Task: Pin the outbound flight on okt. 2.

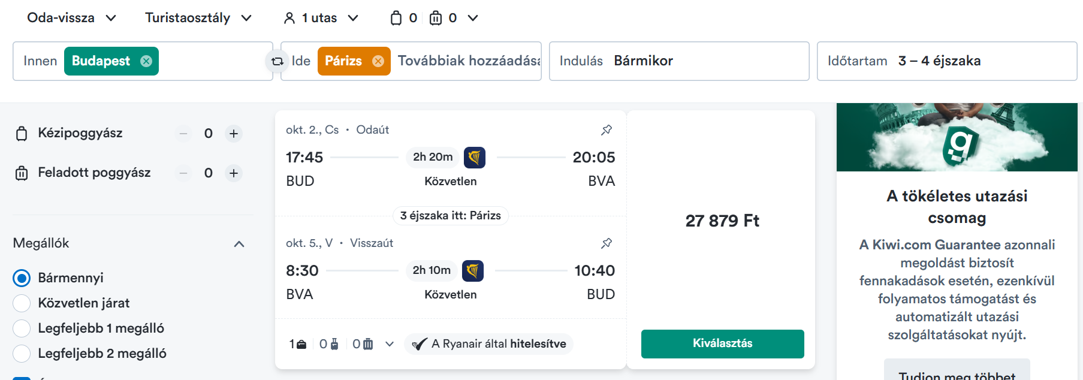Action: 607,129
